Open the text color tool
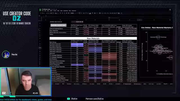 click(90, 13)
